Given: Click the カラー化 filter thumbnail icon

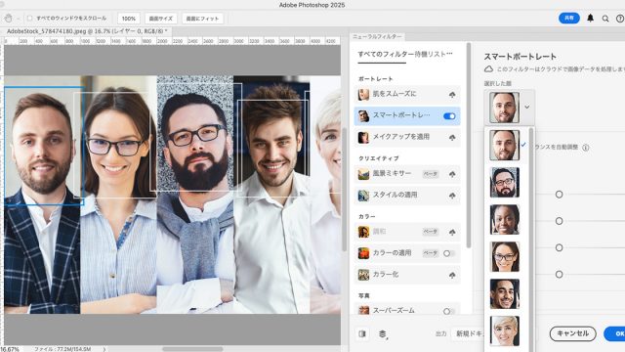Looking at the screenshot, I should point(363,275).
